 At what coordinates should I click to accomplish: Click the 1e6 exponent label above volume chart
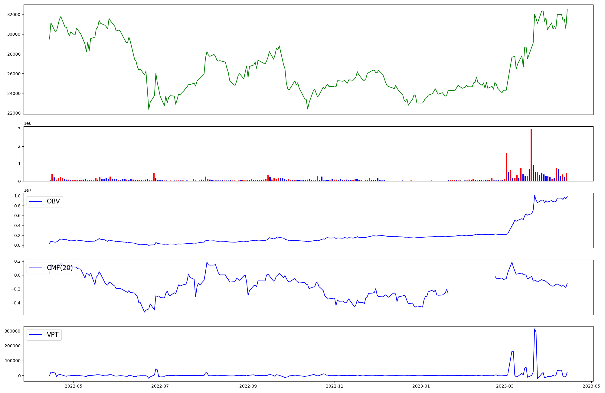[x=28, y=124]
